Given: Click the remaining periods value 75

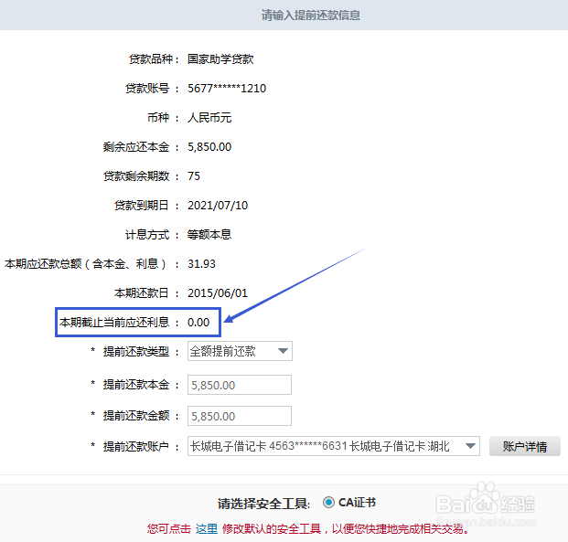Looking at the screenshot, I should click(x=194, y=176).
